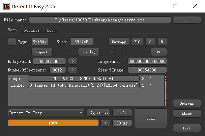Click the arrow button beside progress bar
This screenshot has width=205, height=136.
pos(105,123)
